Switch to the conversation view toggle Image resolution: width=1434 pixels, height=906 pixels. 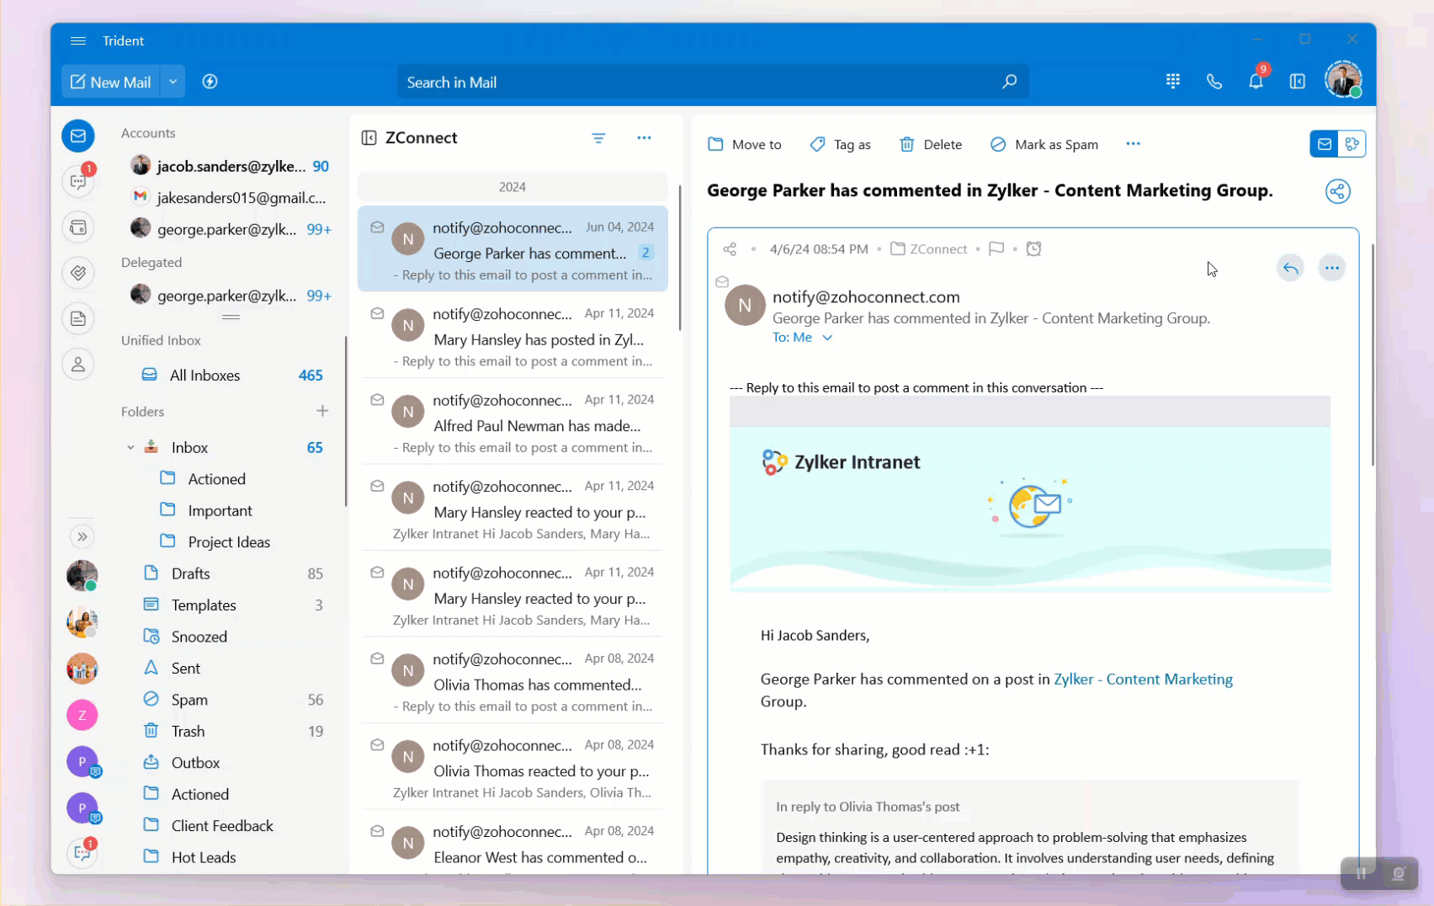coord(1352,144)
